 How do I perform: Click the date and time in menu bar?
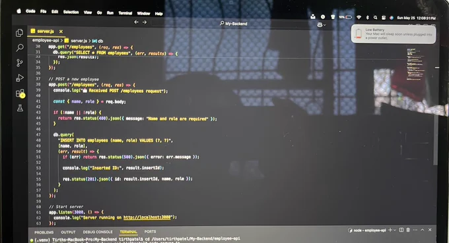[416, 18]
